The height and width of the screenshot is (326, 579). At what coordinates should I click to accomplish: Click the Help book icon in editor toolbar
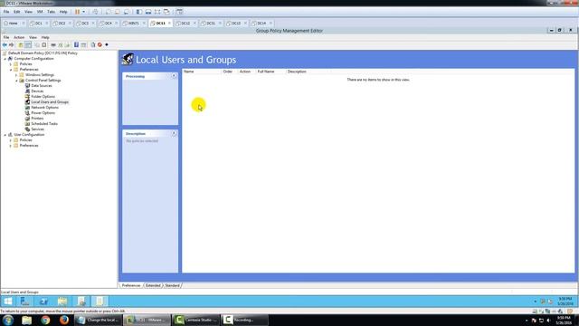[76, 44]
